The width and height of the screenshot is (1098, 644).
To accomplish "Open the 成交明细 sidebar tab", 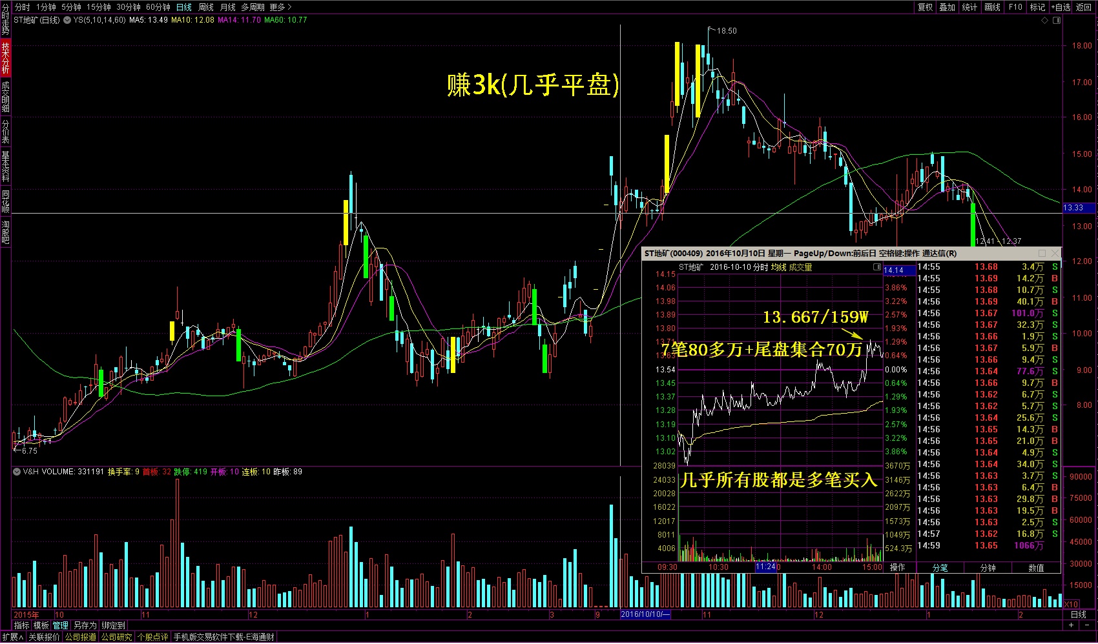I will [x=5, y=97].
